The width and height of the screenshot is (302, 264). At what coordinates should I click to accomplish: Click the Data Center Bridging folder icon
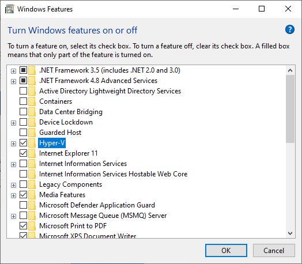tap(32, 112)
